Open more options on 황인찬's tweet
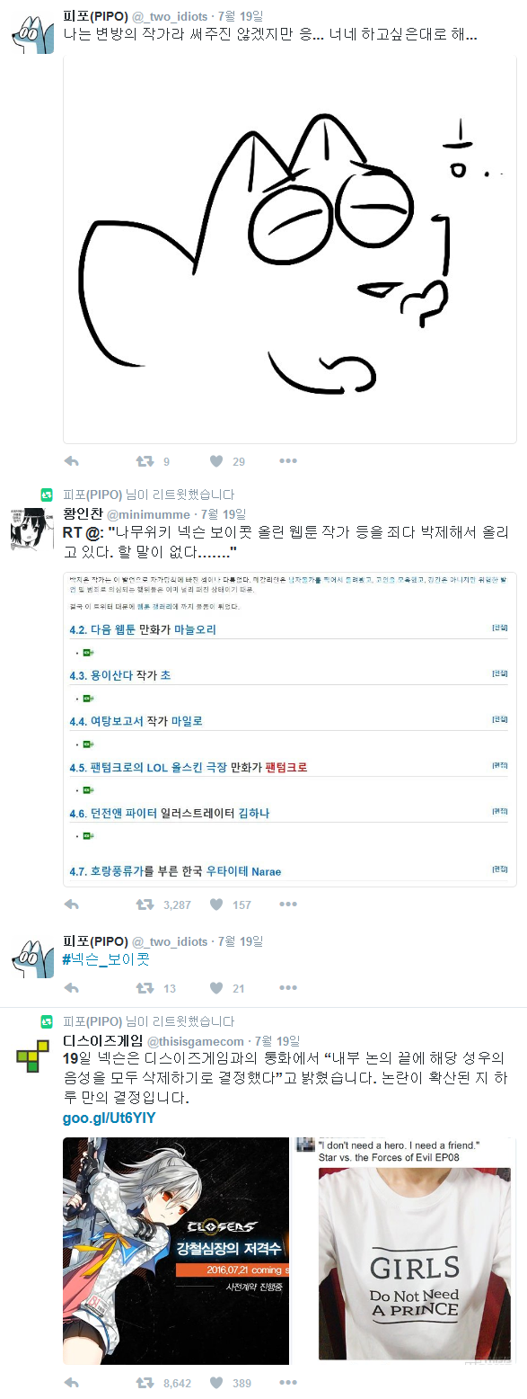 [x=287, y=904]
